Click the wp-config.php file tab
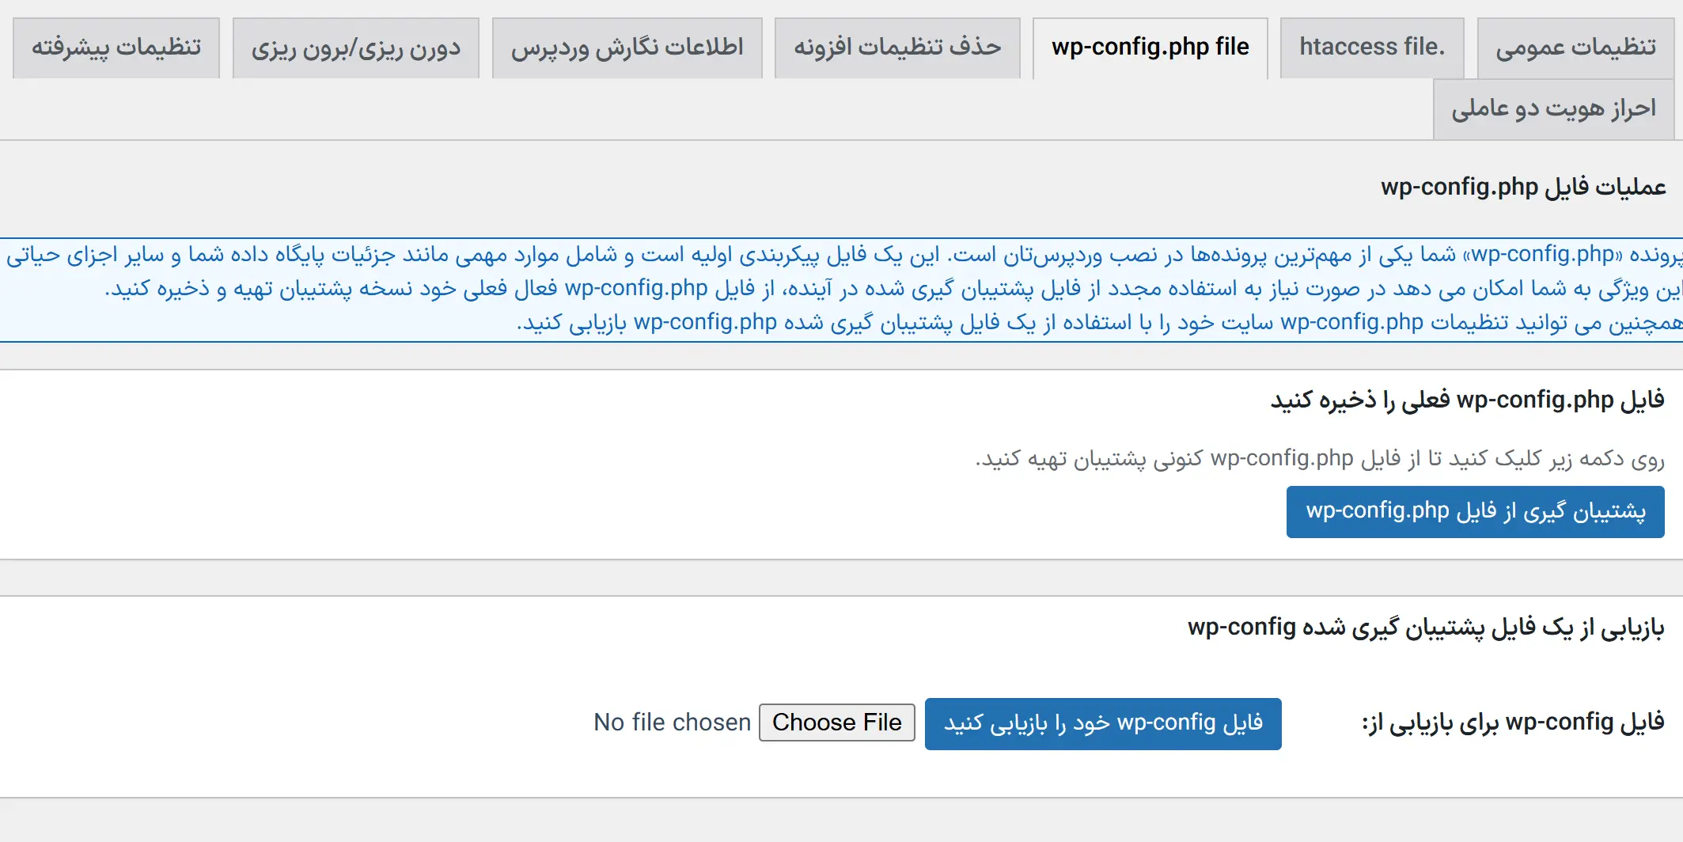Screen dimensions: 1683x842 tap(1150, 47)
